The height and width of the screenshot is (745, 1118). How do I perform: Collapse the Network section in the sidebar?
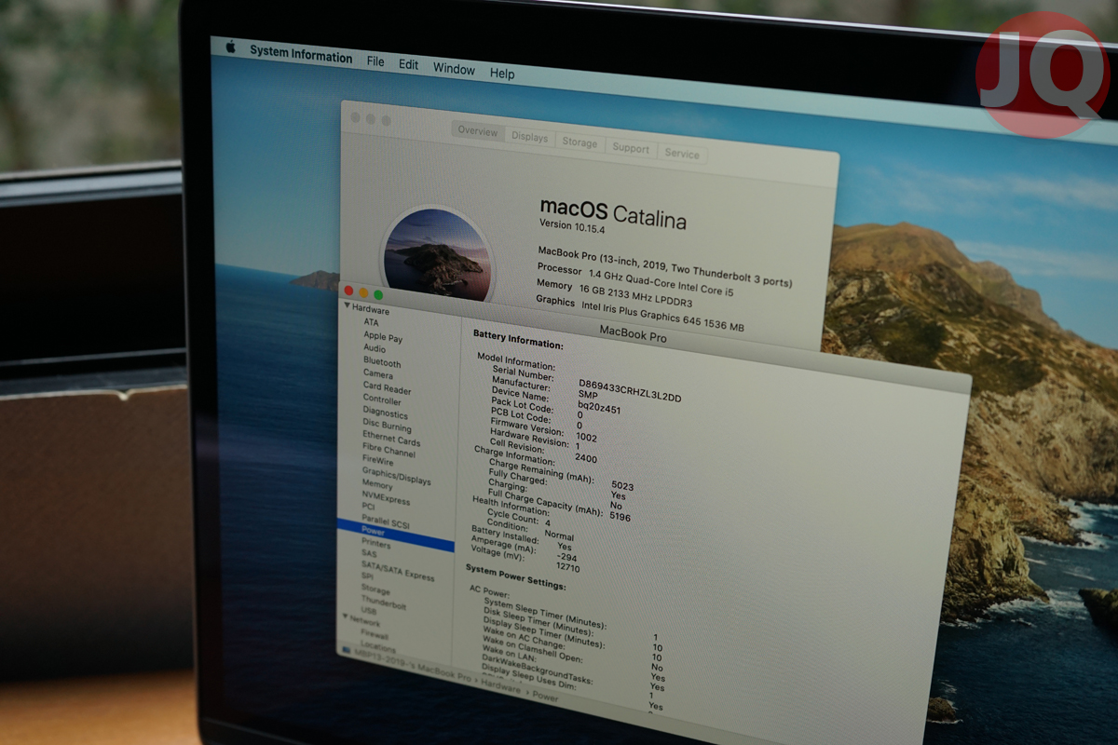(x=345, y=616)
